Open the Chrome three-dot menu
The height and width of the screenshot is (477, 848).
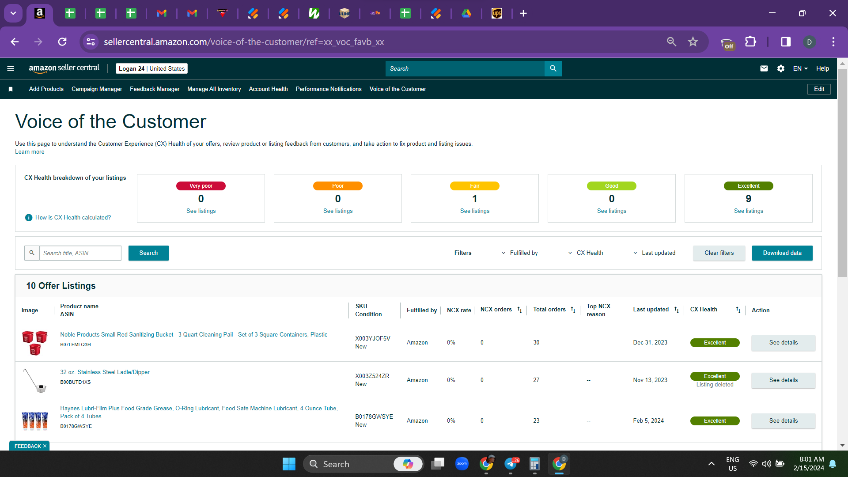(x=833, y=42)
